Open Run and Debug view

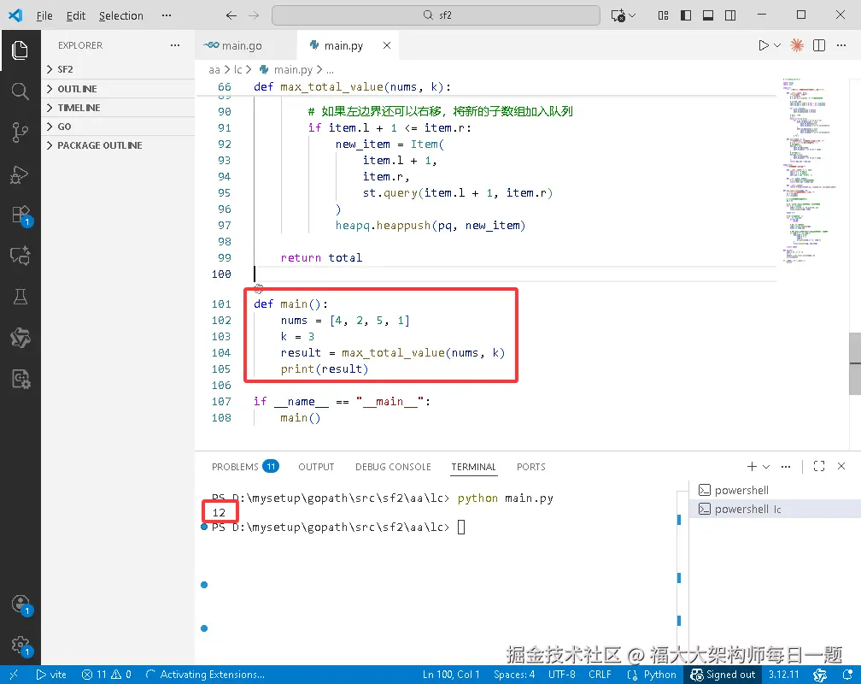20,174
